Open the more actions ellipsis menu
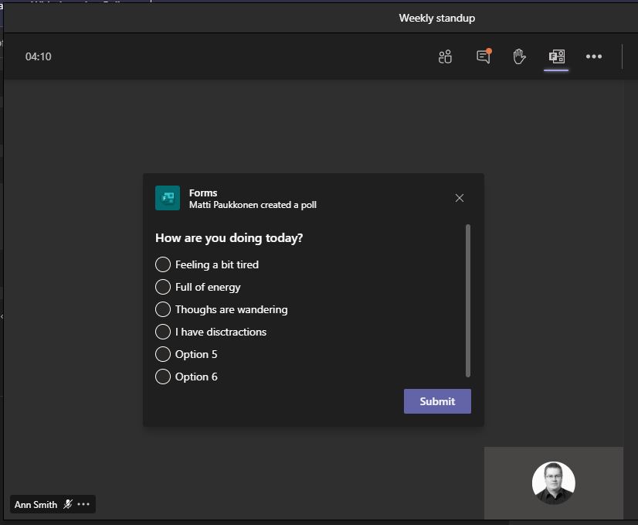This screenshot has height=525, width=638. [x=594, y=56]
